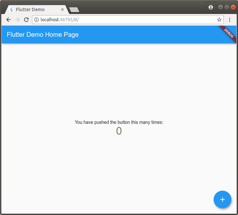Viewport: 238px width, 215px height.
Task: Click the browser back arrow
Action: click(x=8, y=20)
